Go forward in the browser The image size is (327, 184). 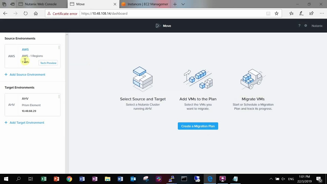click(16, 13)
